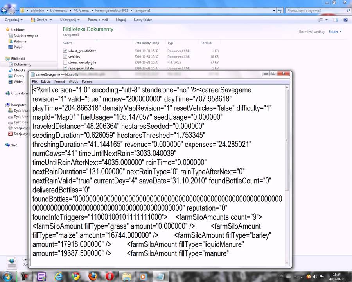The width and height of the screenshot is (352, 282).
Task: Select the wheat_growthState file
Action: pyautogui.click(x=82, y=51)
